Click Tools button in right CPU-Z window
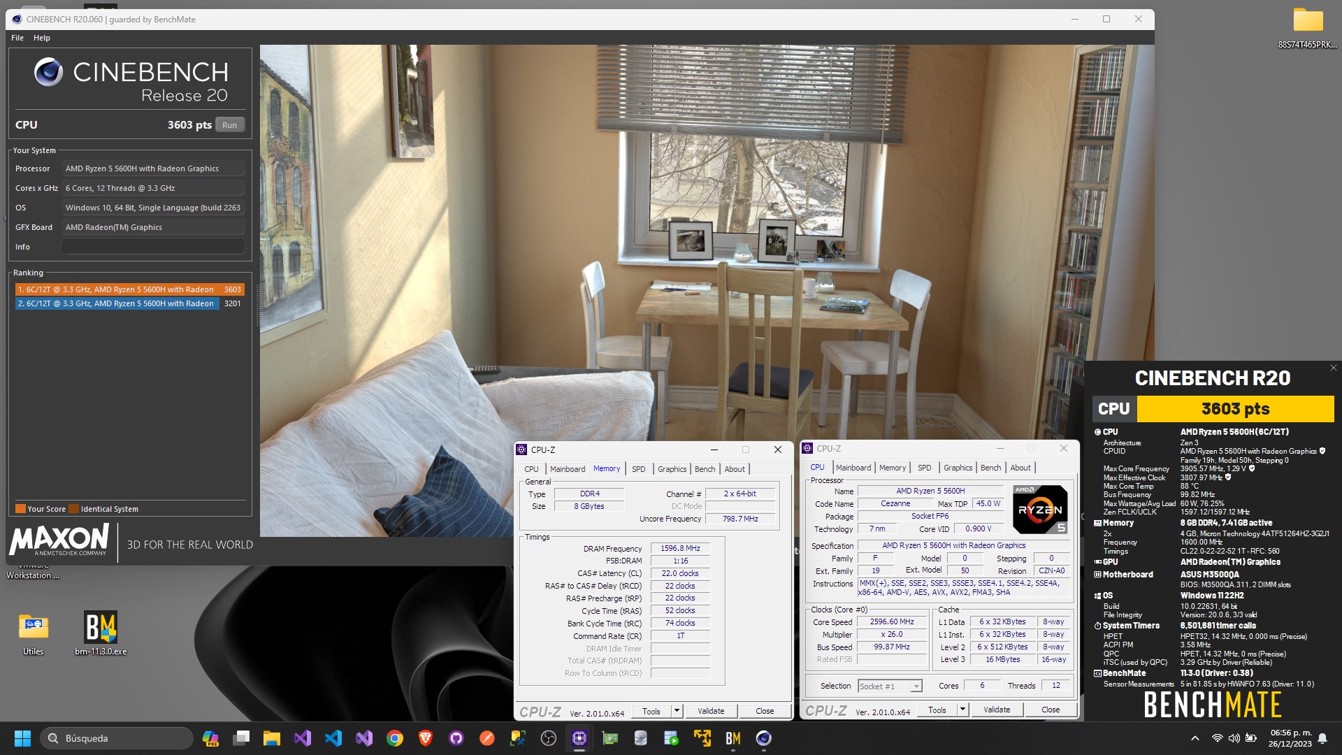Viewport: 1342px width, 755px height. pos(937,710)
